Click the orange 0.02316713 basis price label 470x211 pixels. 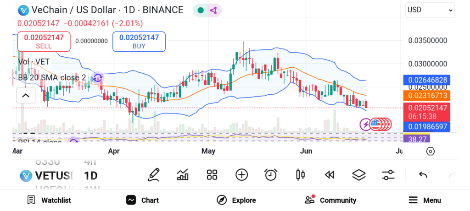(x=427, y=96)
